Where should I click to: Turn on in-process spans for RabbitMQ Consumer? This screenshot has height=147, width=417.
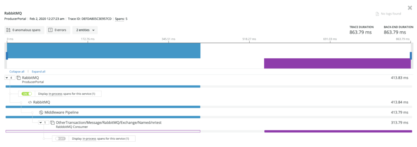60,138
